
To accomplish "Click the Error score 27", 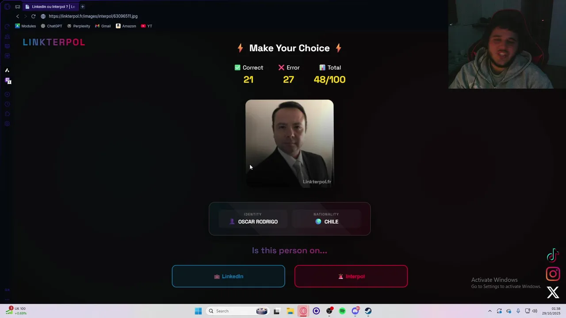I will [288, 79].
